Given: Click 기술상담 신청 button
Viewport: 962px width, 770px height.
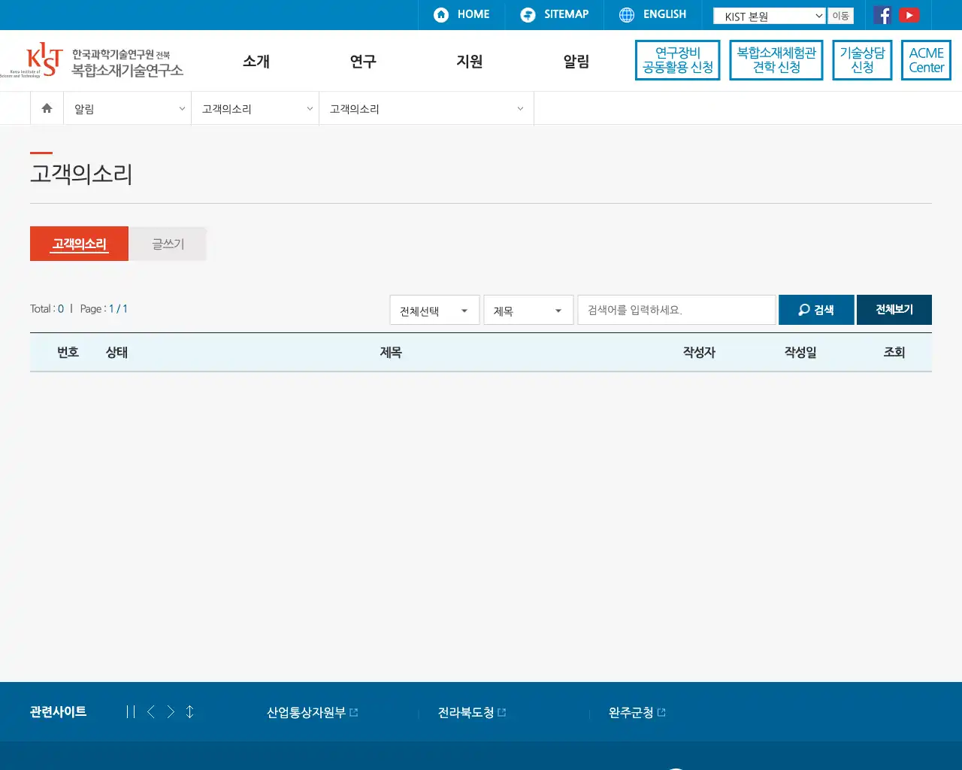Looking at the screenshot, I should pos(862,60).
